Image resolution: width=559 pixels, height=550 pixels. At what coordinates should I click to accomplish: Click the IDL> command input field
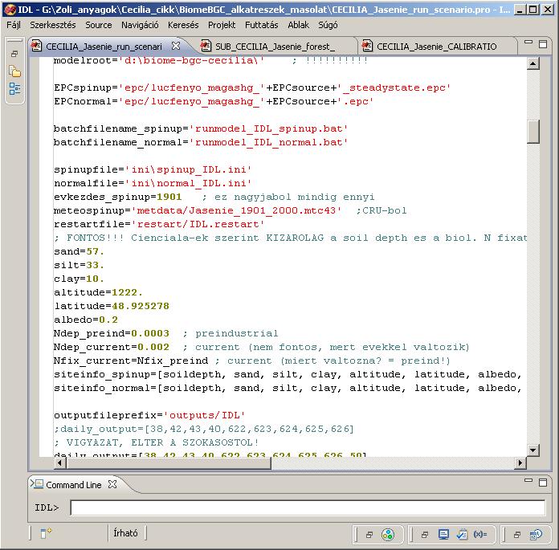click(308, 507)
